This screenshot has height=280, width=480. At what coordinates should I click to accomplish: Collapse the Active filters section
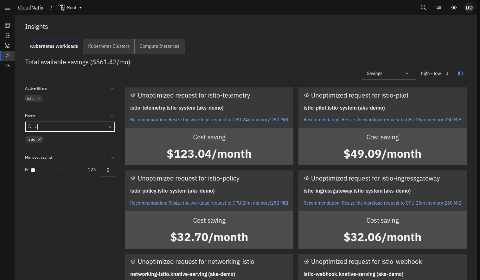click(112, 89)
